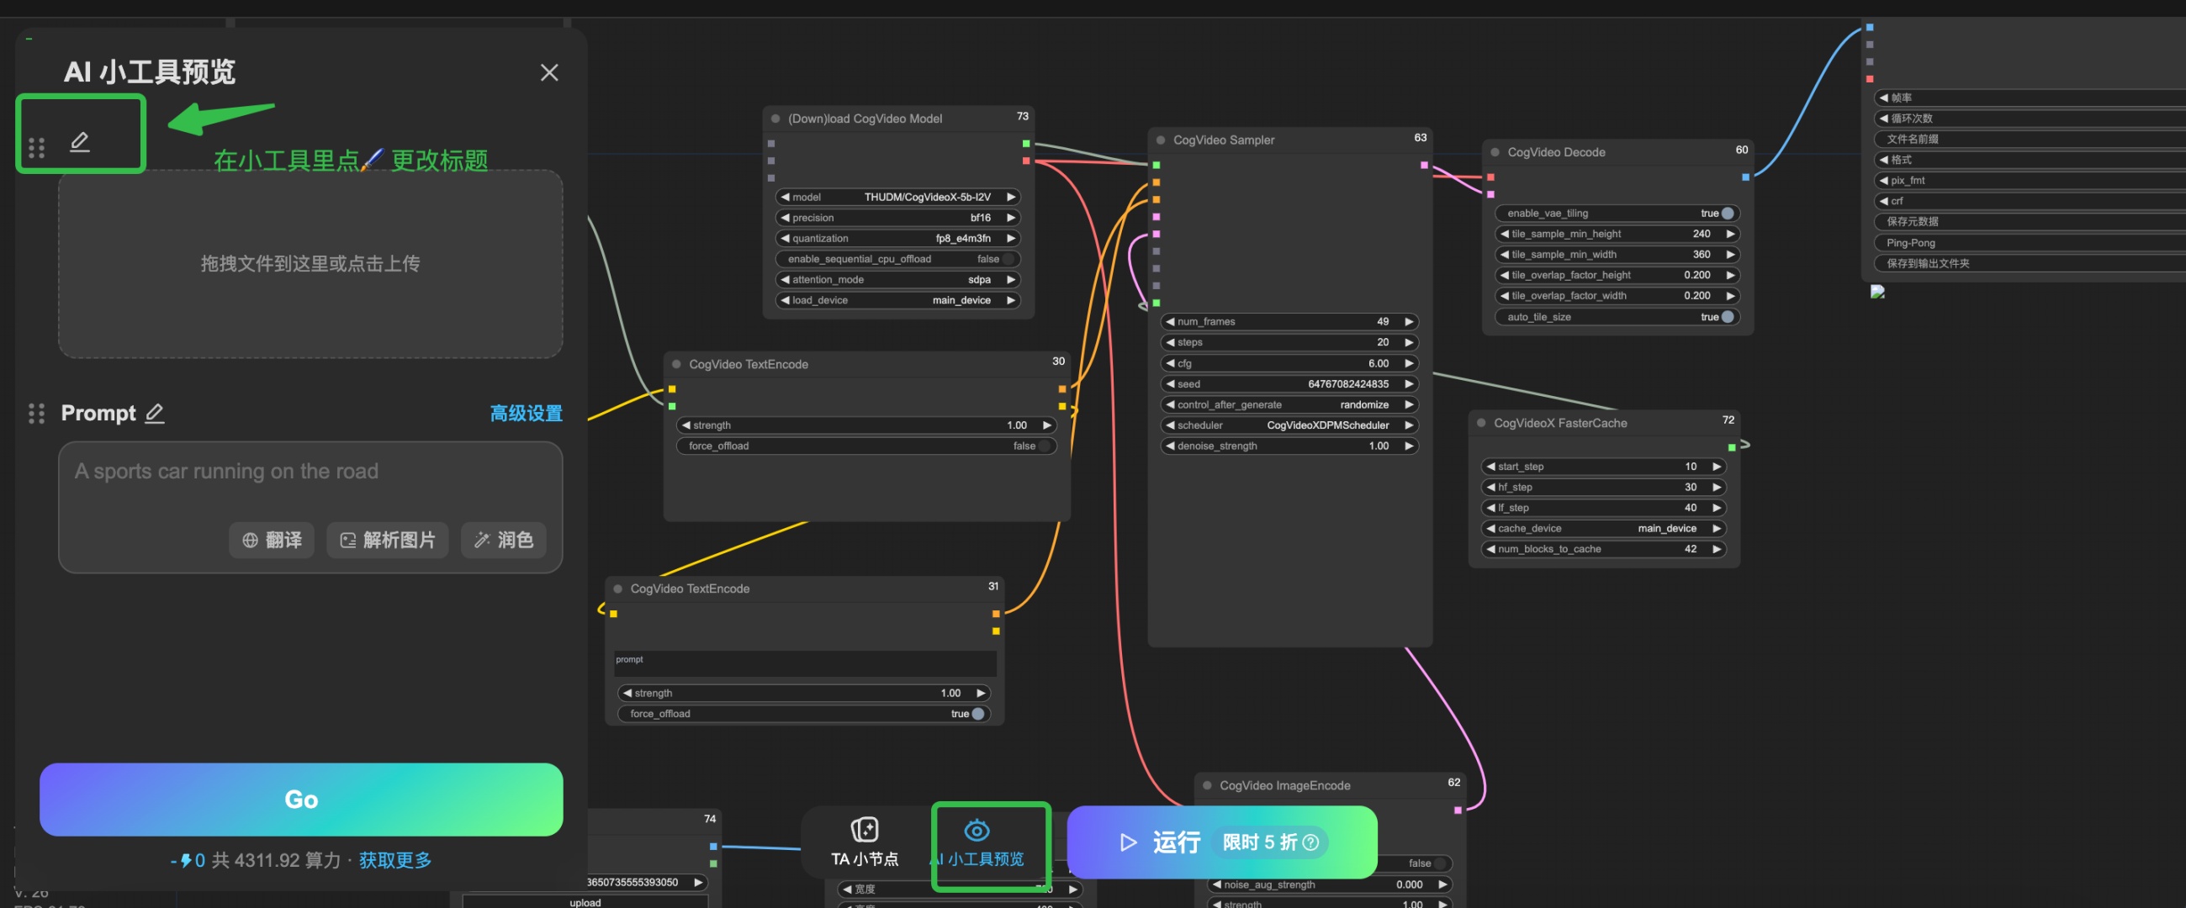This screenshot has height=908, width=2186.
Task: Click the translate (翻译) button
Action: (272, 540)
